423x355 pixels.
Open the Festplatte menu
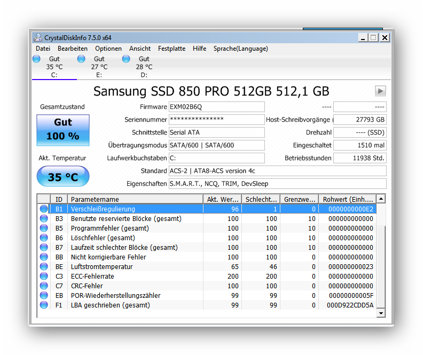[x=171, y=49]
